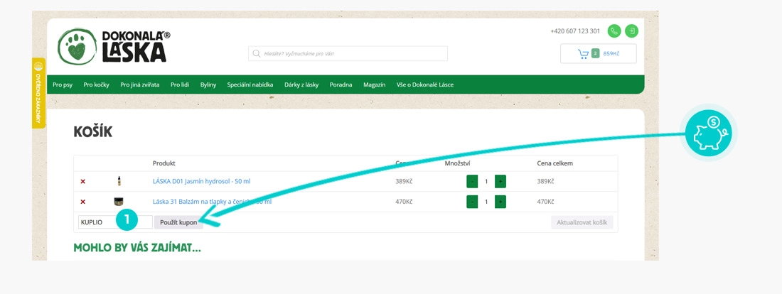The image size is (782, 294).
Task: Click the Mohlo by vás zajímat heading
Action: tap(137, 248)
